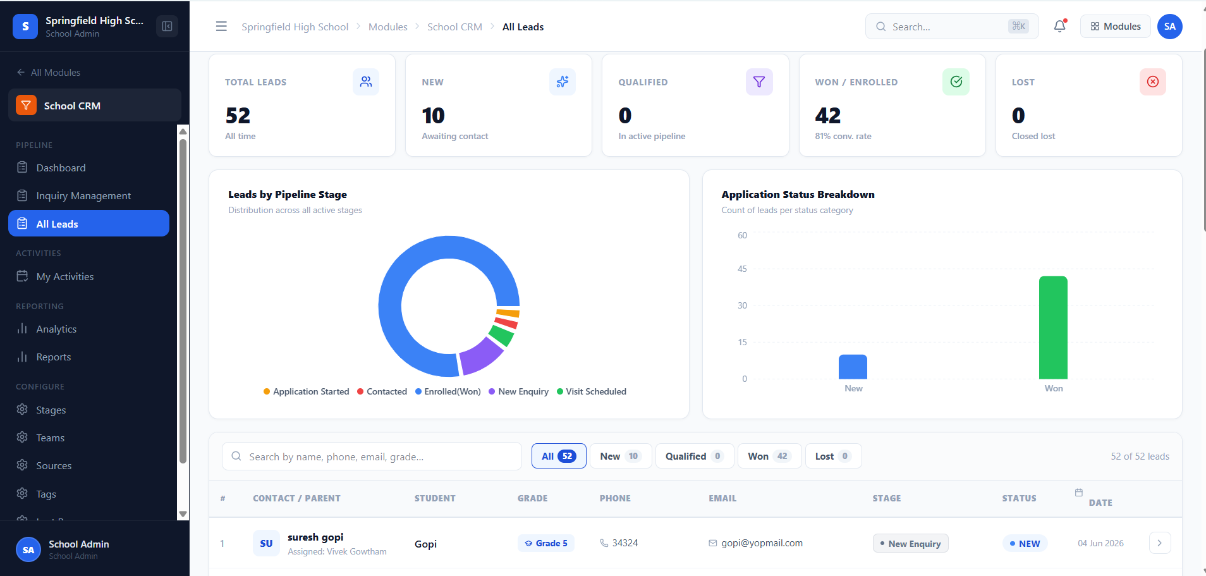Open Sources configuration page

click(x=88, y=465)
